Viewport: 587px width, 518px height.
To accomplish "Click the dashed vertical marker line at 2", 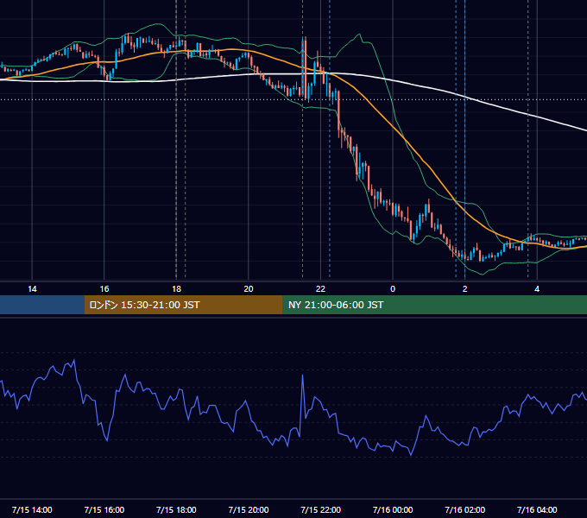I will point(465,138).
